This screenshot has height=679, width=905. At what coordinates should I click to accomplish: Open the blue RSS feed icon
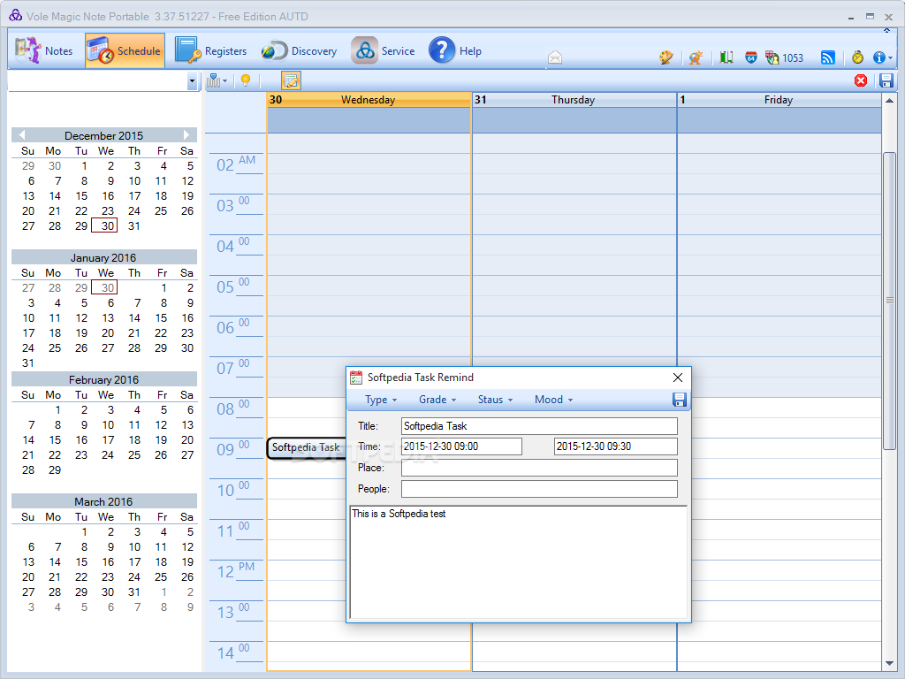(x=827, y=57)
